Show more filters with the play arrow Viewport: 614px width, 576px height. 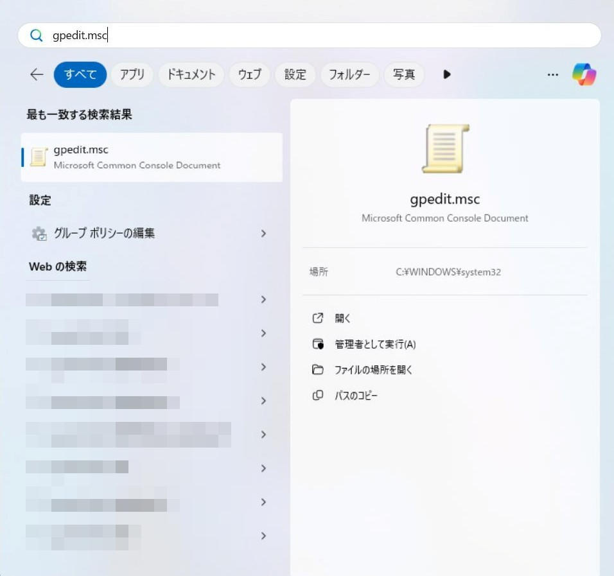point(447,74)
